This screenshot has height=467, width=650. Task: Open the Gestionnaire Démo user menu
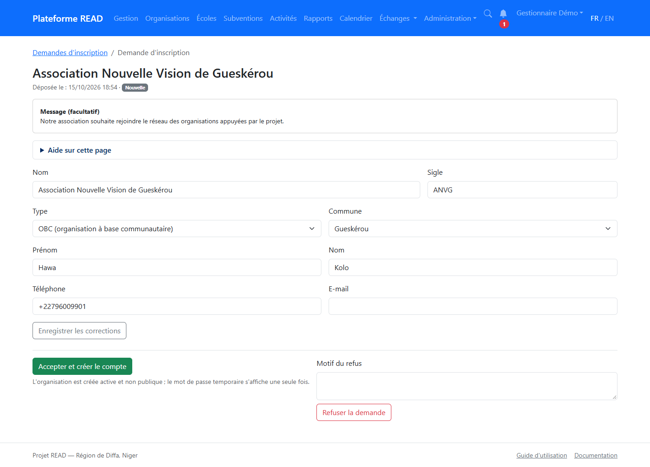point(550,13)
